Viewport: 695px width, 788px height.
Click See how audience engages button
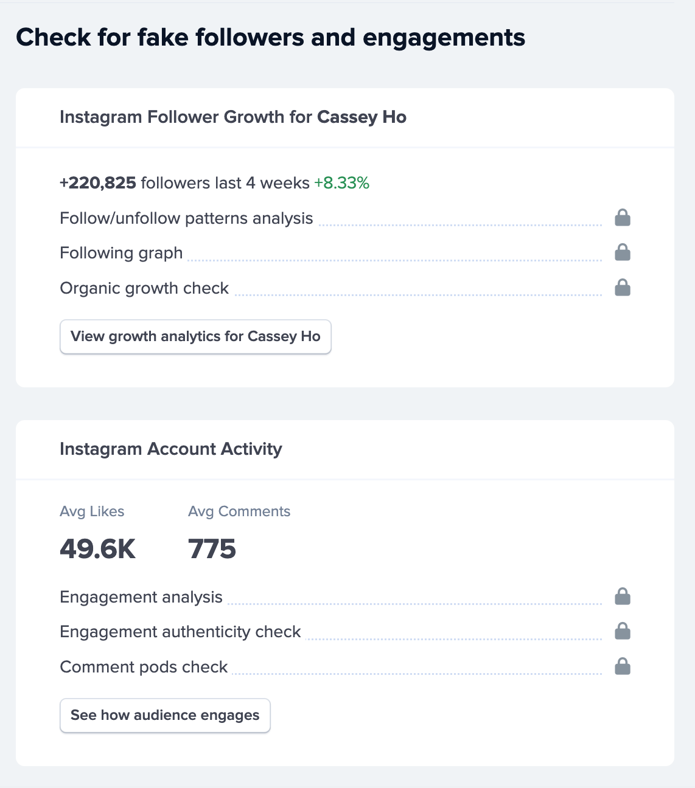(x=165, y=715)
